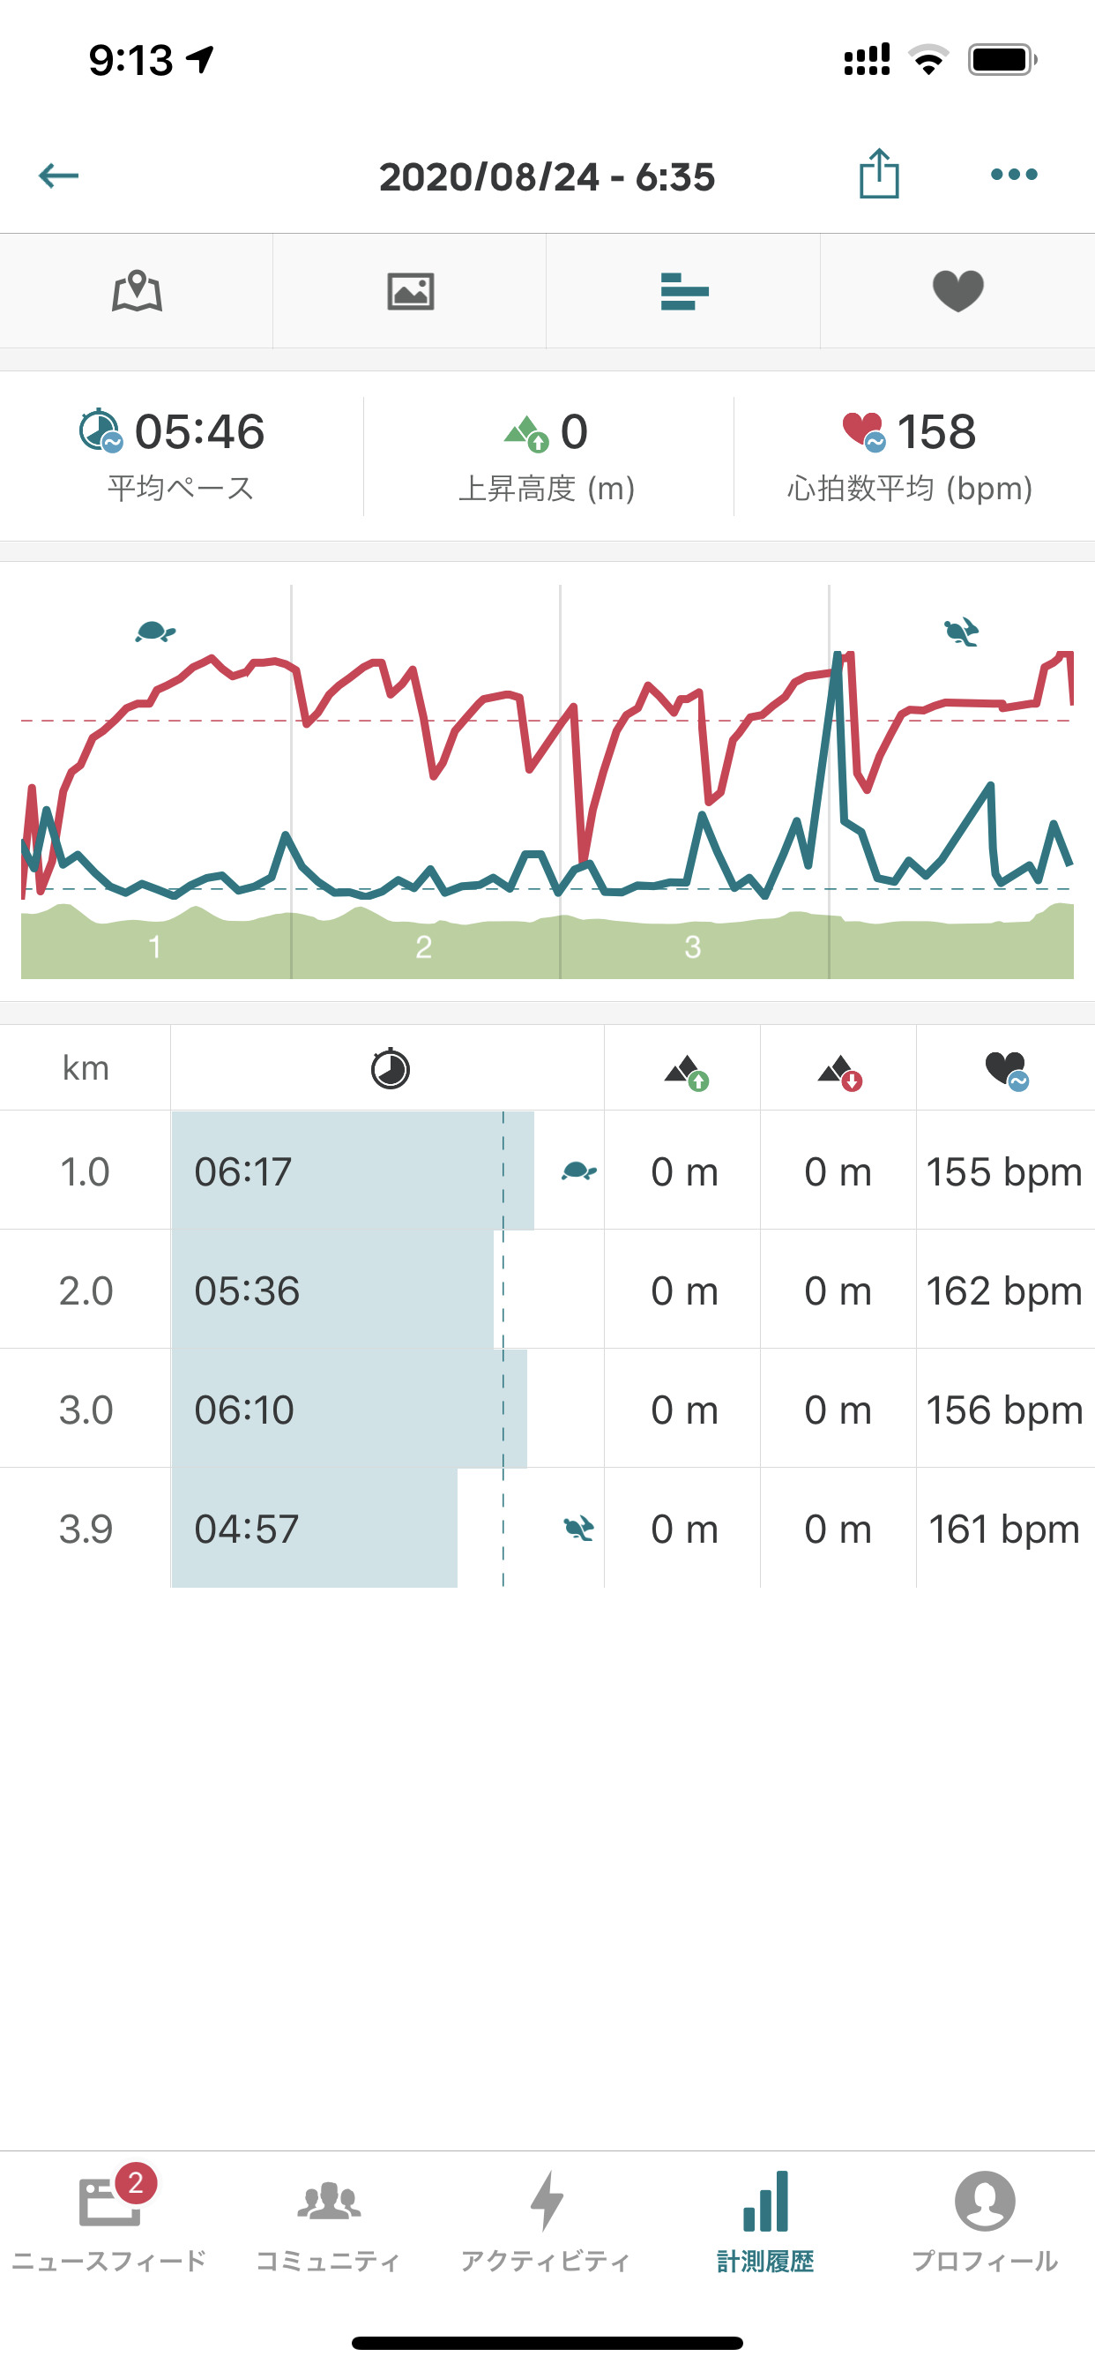
Task: Open the heart rate tab
Action: point(957,292)
